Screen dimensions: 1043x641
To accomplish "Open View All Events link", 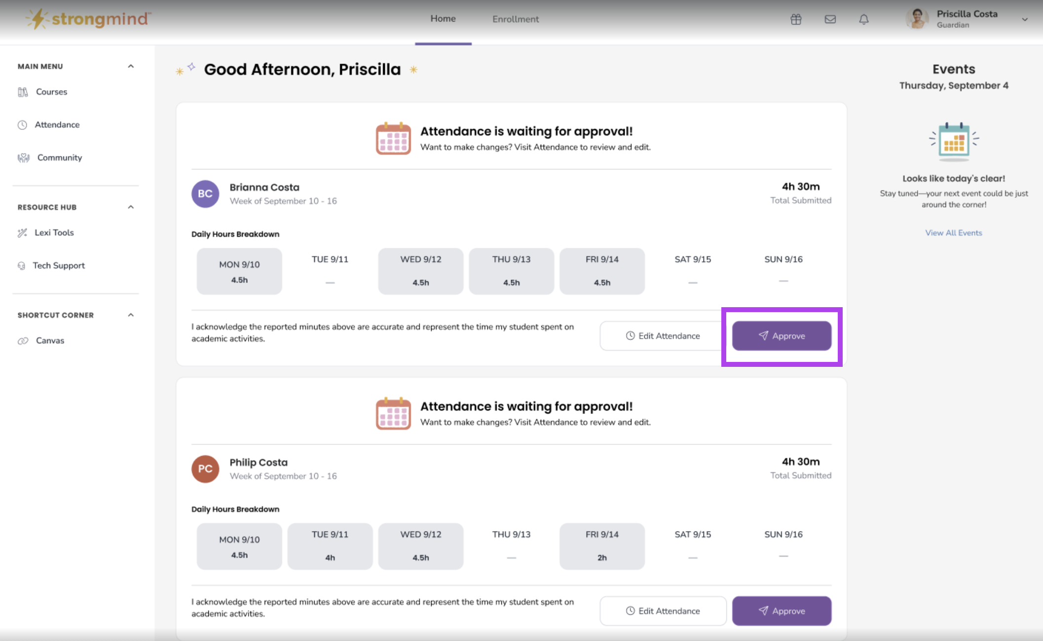I will click(x=953, y=233).
